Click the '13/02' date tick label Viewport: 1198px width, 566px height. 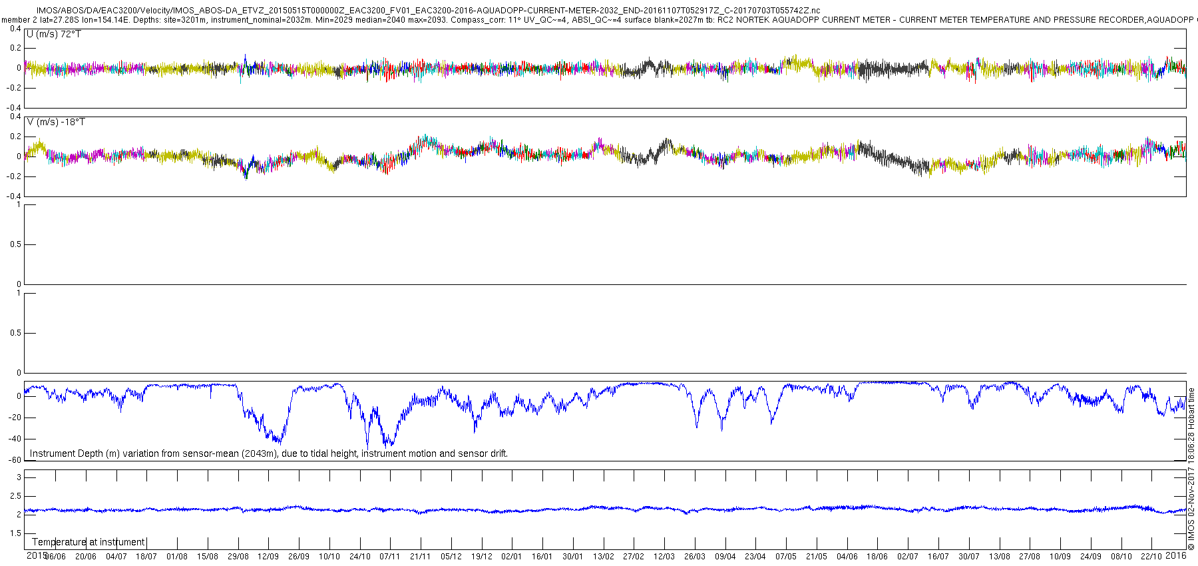click(x=604, y=557)
